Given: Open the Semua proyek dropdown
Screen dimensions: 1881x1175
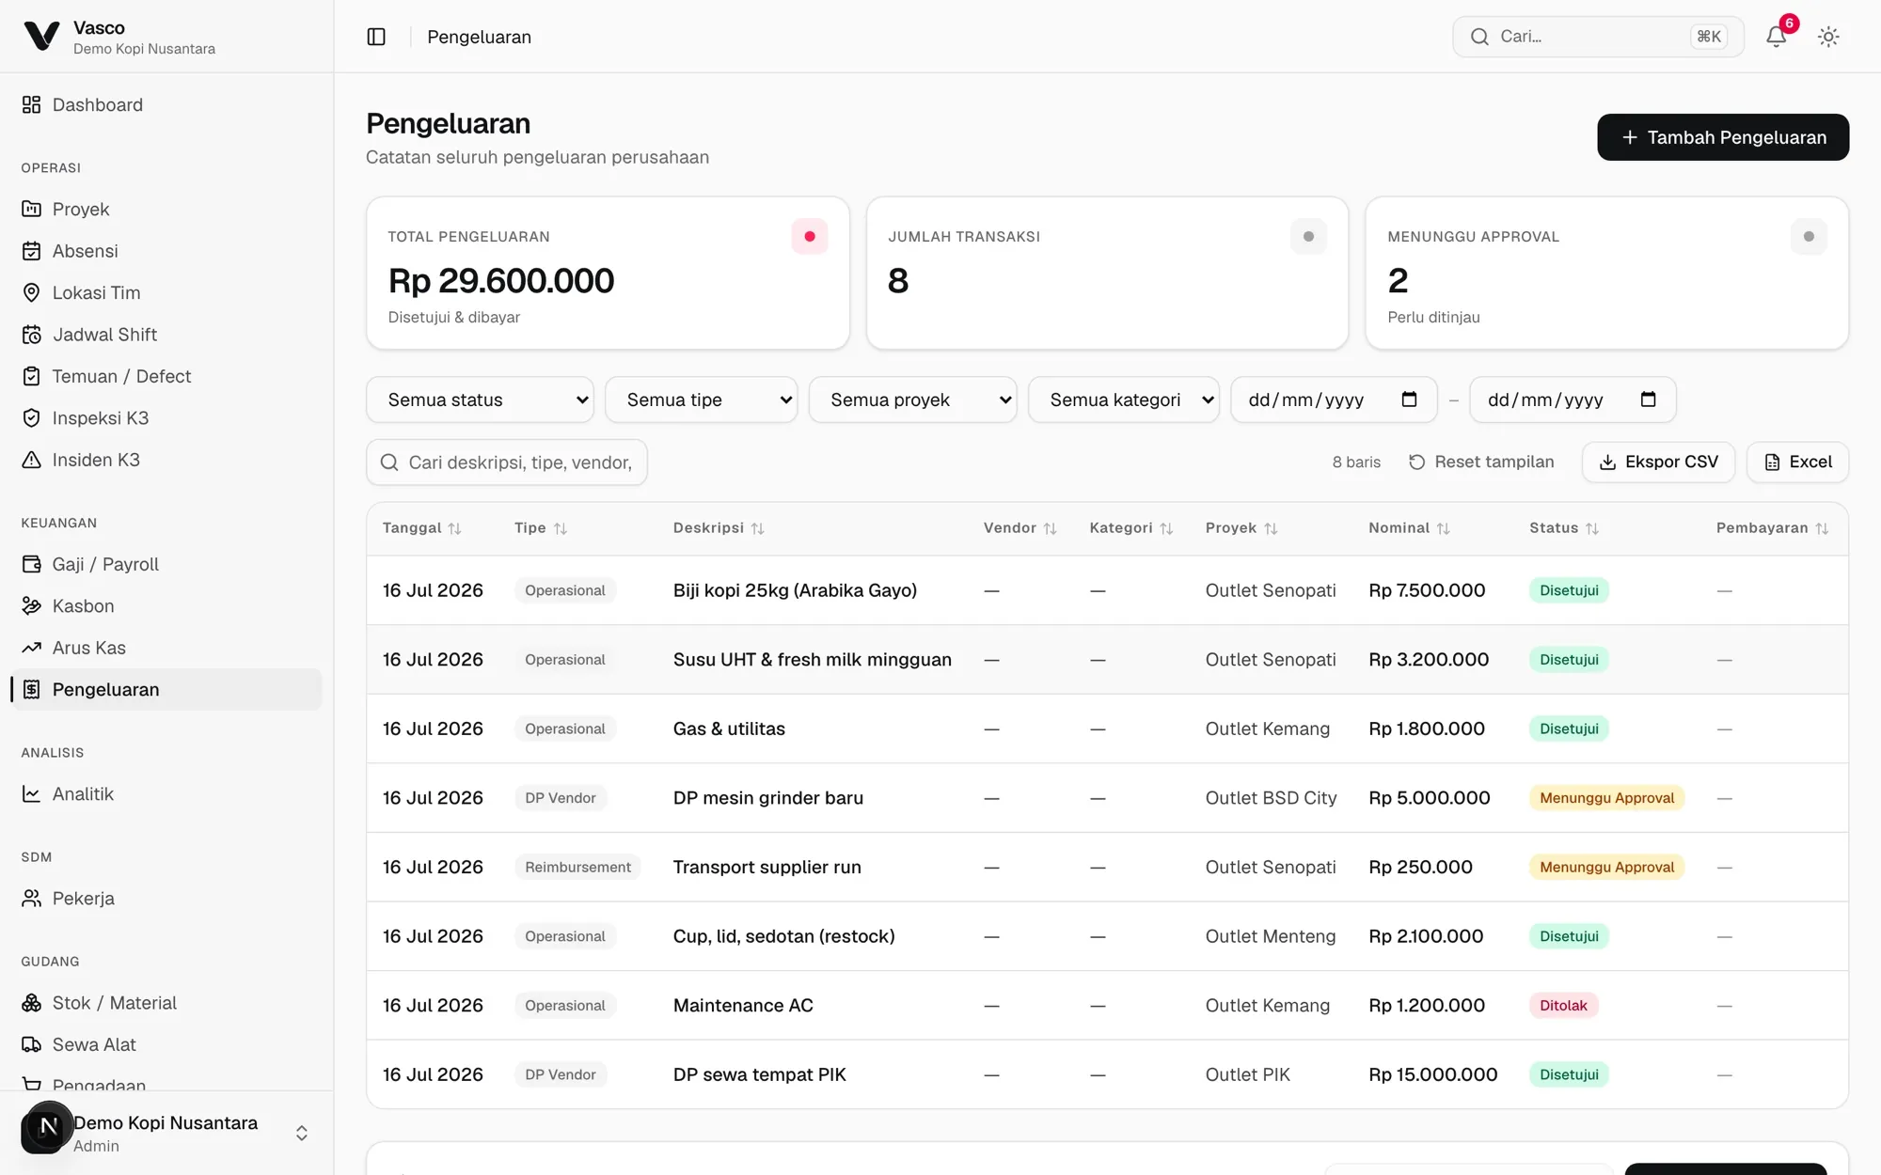Looking at the screenshot, I should tap(912, 399).
